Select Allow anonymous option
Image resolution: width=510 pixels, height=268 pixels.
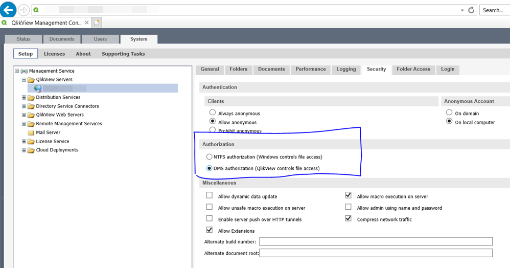213,121
